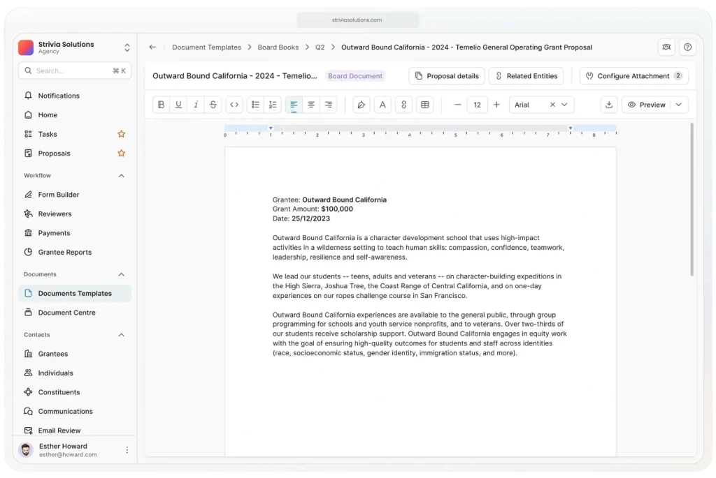Screen dimensions: 716x478
Task: Toggle underline formatting
Action: click(178, 105)
